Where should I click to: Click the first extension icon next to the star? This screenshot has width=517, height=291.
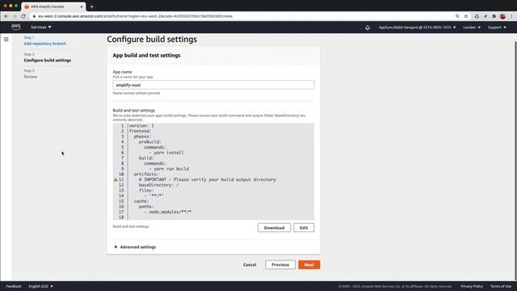pos(477,16)
